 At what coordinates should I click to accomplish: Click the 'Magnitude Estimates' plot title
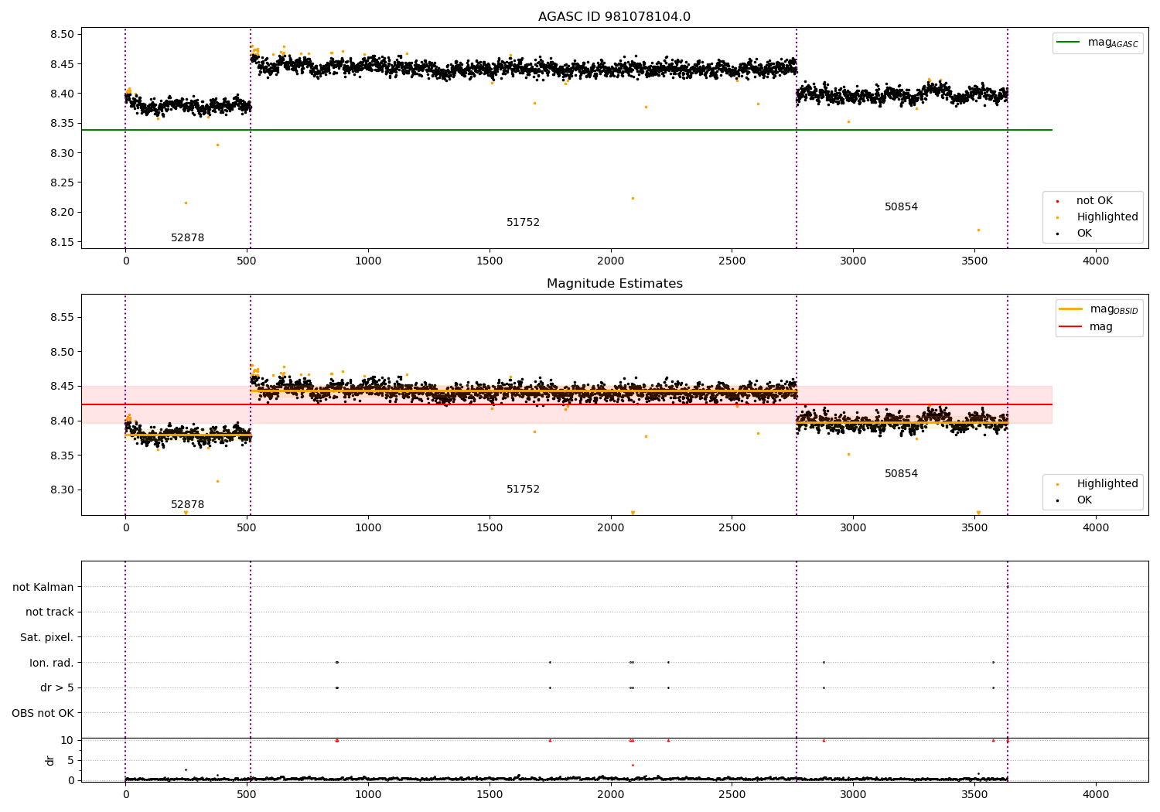pyautogui.click(x=614, y=284)
